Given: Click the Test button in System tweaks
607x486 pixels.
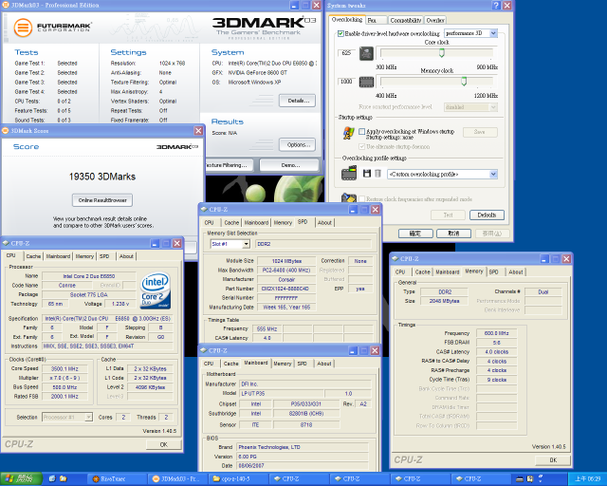Looking at the screenshot, I should [x=448, y=215].
